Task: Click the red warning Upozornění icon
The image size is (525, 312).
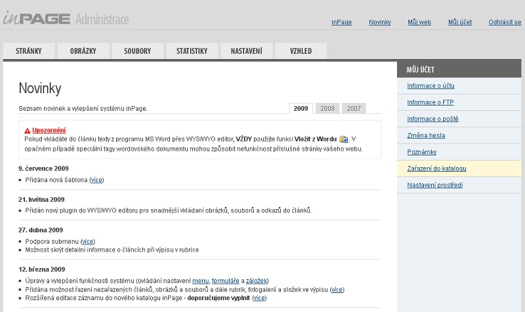Action: pyautogui.click(x=28, y=130)
